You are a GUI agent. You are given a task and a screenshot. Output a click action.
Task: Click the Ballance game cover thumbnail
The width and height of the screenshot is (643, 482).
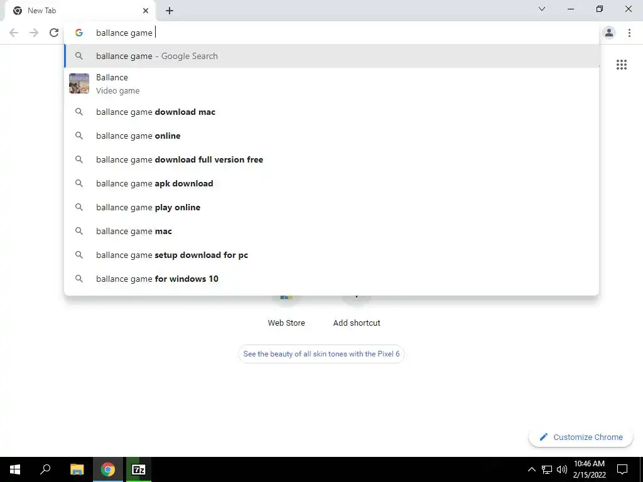pos(79,83)
